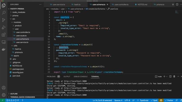Click the Prettier status bar item
Viewport: 182px width, 102px height.
pos(169,100)
